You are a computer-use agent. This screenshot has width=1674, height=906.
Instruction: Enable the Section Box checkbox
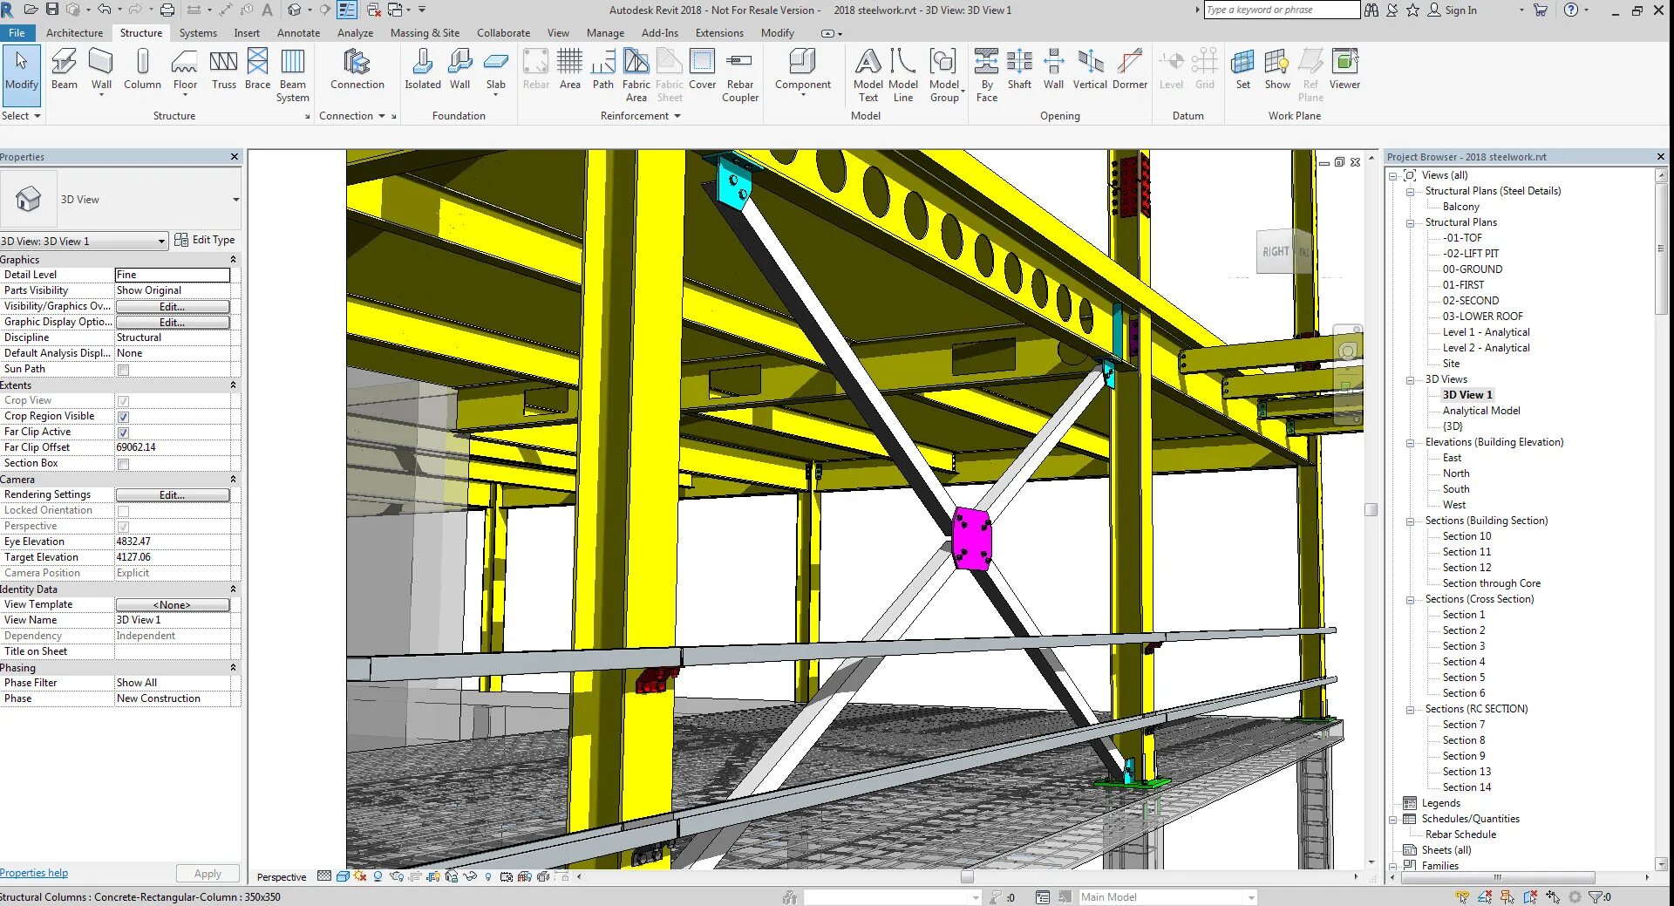coord(123,464)
